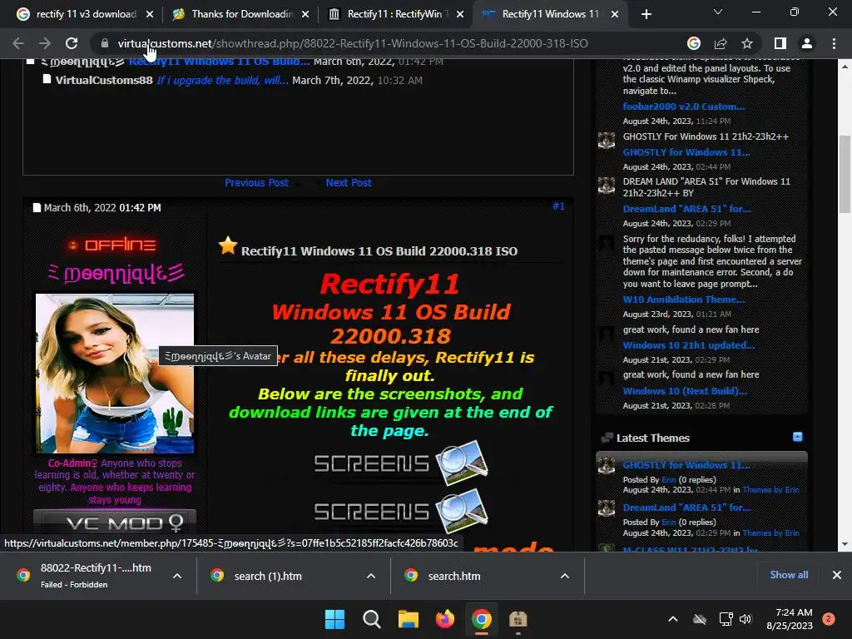Viewport: 852px width, 639px height.
Task: Open the clock showing 7:24 AM
Action: (790, 619)
